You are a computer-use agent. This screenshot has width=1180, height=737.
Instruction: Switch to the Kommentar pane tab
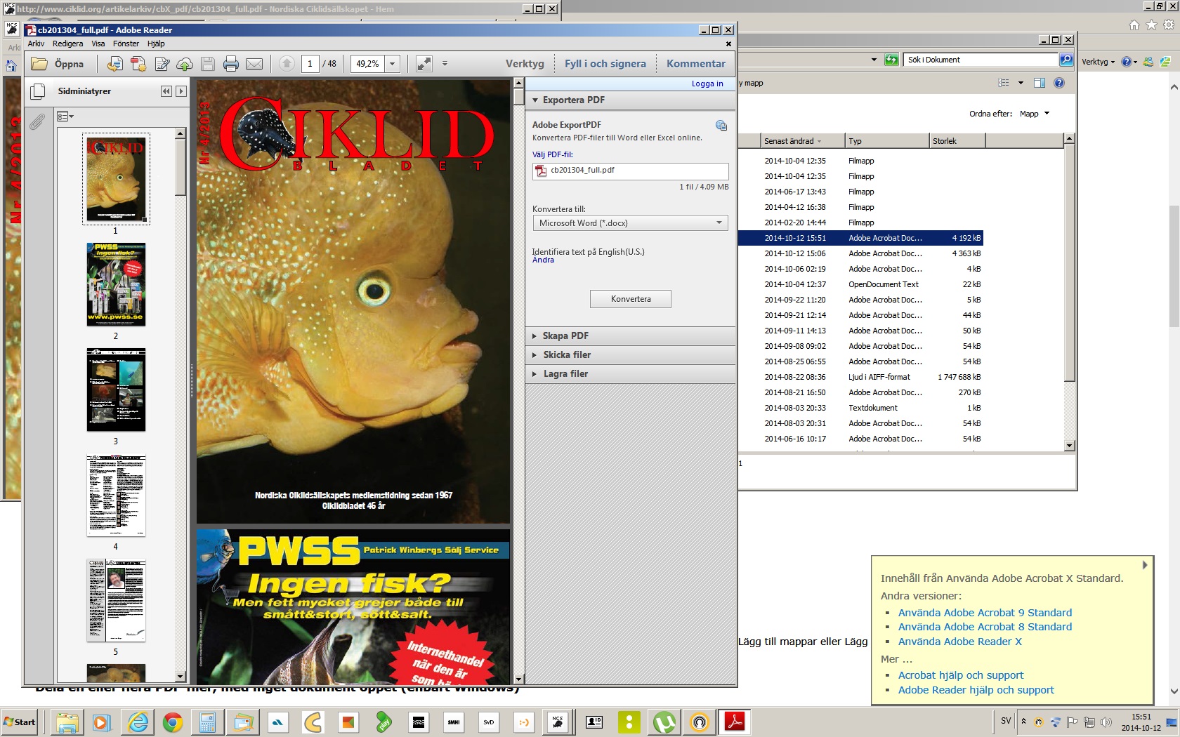[x=695, y=64]
